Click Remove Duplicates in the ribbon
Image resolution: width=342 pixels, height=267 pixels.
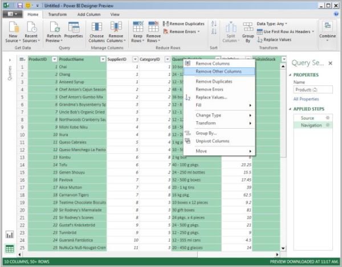pyautogui.click(x=184, y=24)
